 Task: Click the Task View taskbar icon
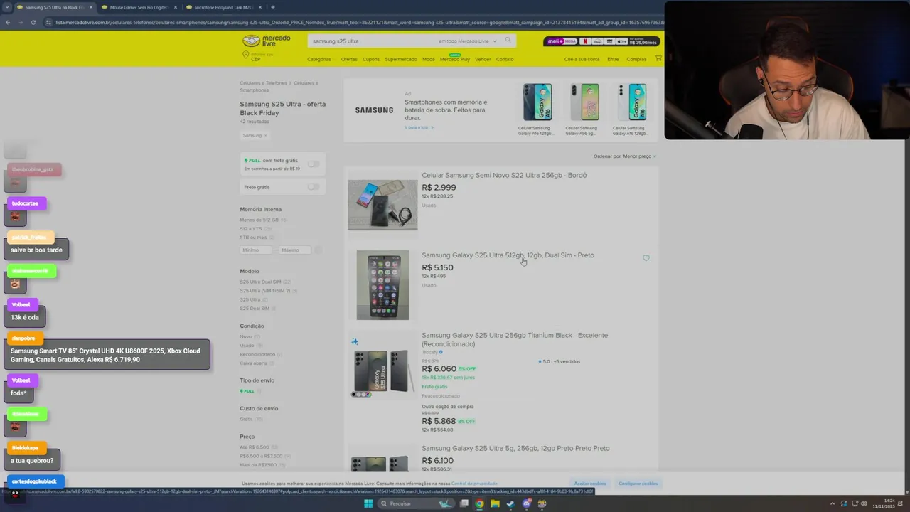click(x=464, y=503)
